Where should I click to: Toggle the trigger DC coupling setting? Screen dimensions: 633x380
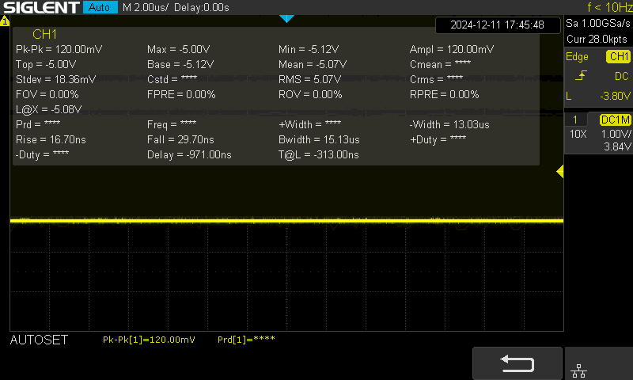click(621, 76)
